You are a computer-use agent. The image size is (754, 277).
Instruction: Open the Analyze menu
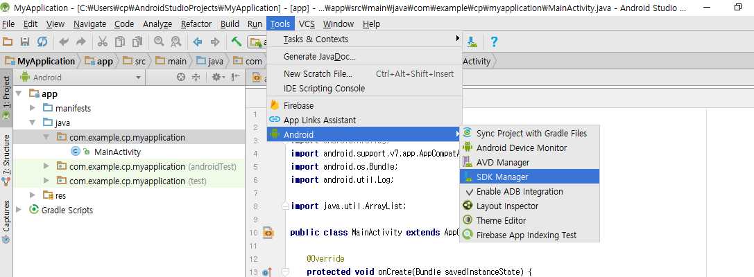(157, 24)
